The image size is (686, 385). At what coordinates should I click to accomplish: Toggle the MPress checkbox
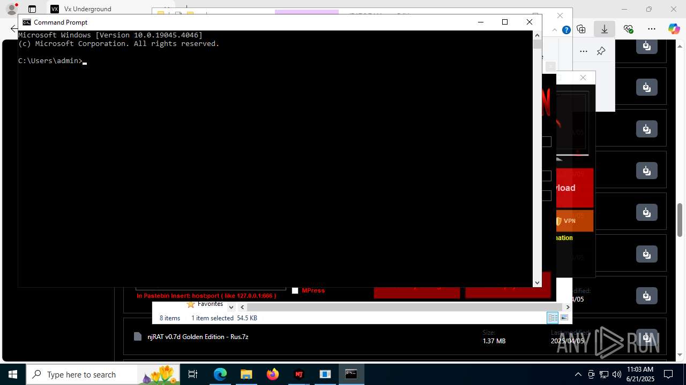[x=295, y=291]
